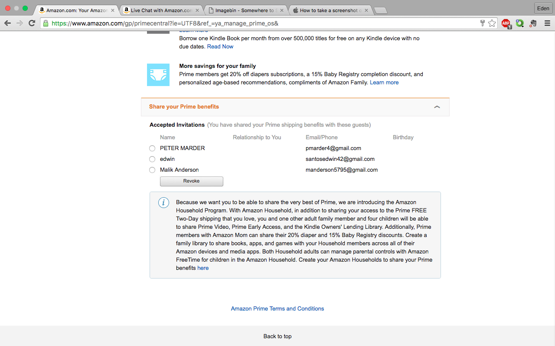
Task: Select the edwin radio button
Action: coord(152,159)
